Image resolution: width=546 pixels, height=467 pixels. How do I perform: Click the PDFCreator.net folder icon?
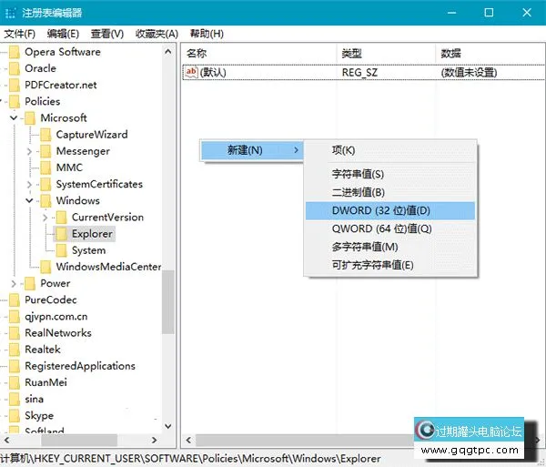[x=15, y=85]
